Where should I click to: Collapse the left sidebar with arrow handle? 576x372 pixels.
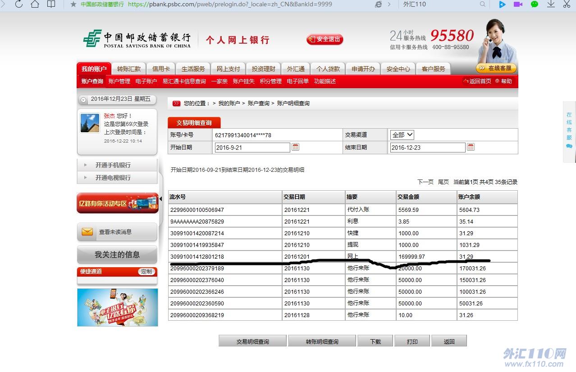(161, 198)
